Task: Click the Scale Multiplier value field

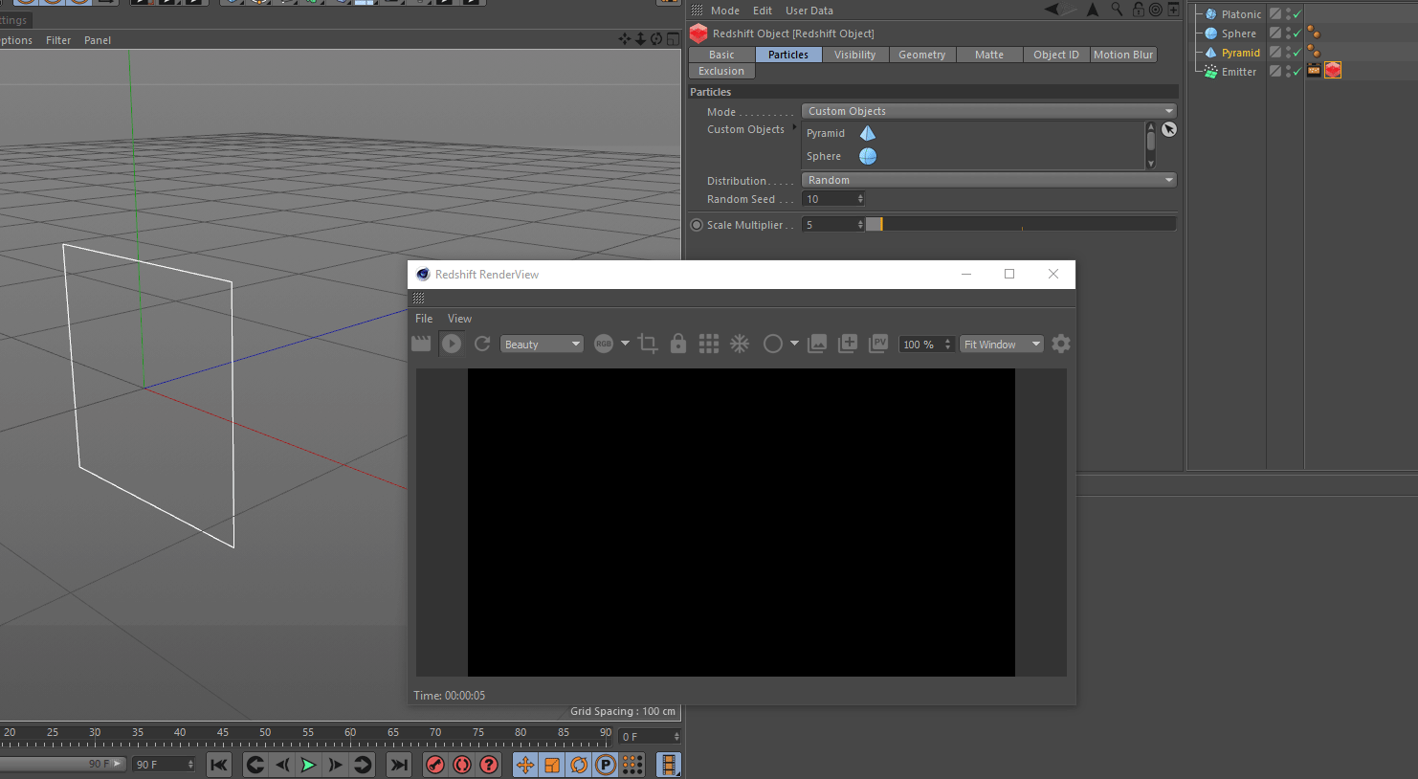Action: (832, 225)
